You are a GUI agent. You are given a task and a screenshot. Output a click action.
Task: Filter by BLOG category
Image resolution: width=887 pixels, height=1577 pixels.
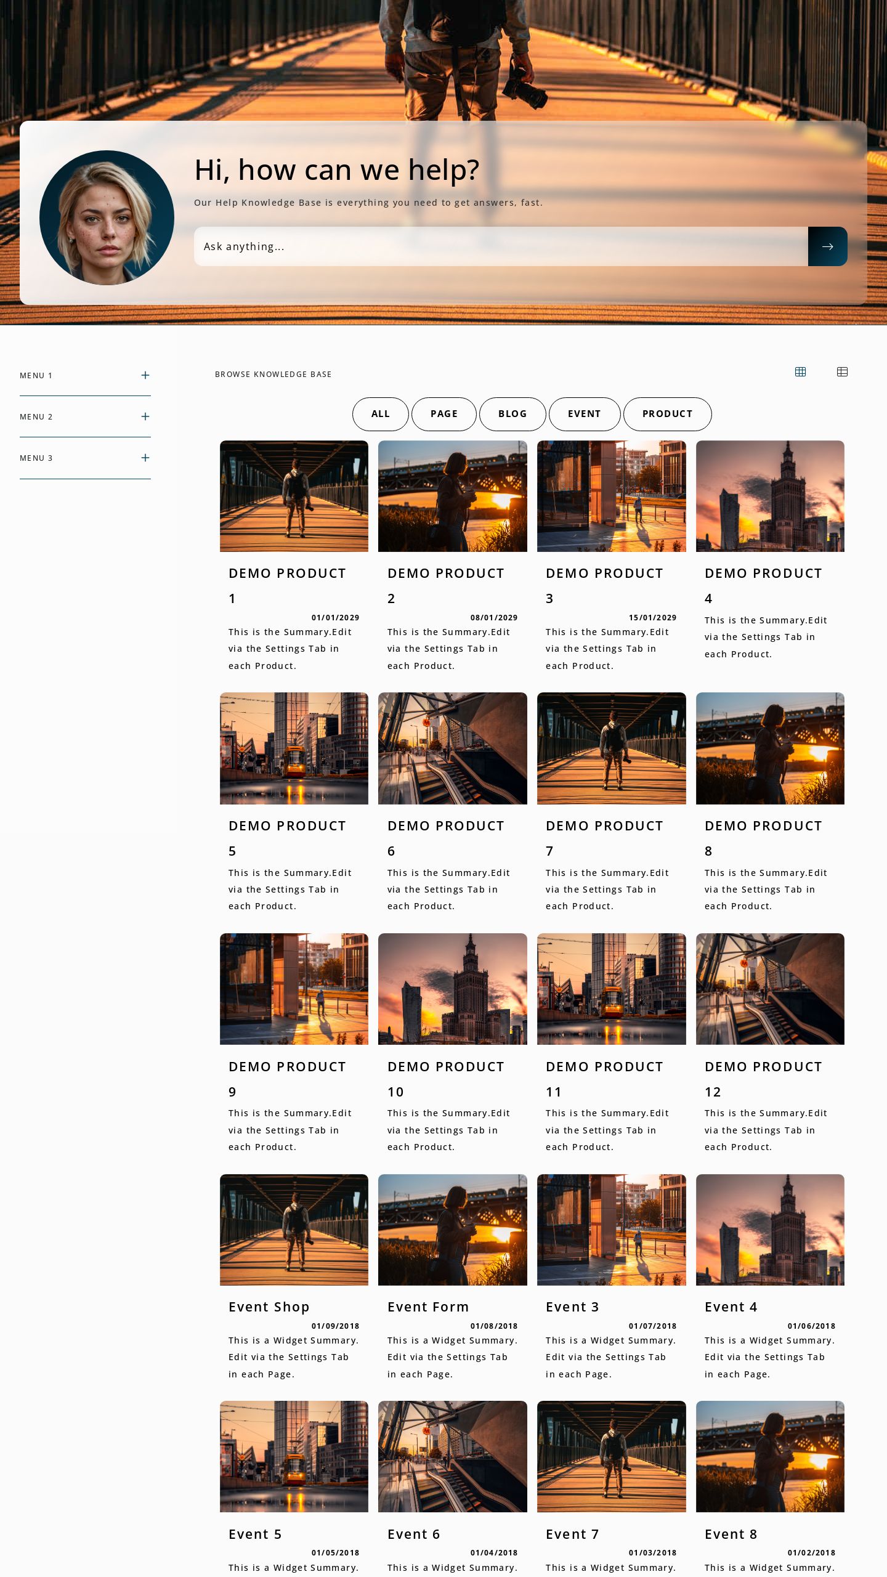(x=512, y=414)
